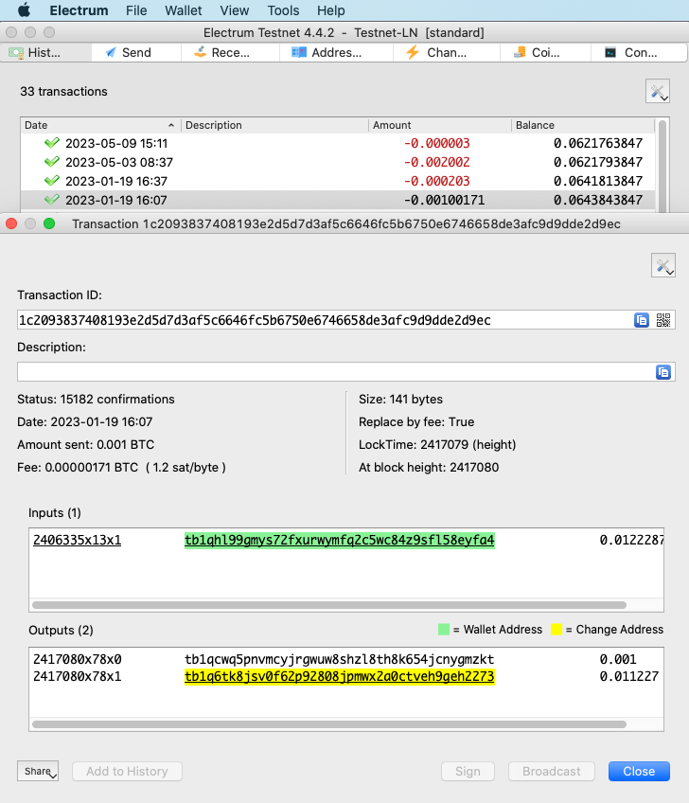Click the Description column header
This screenshot has height=803, width=689.
point(274,125)
